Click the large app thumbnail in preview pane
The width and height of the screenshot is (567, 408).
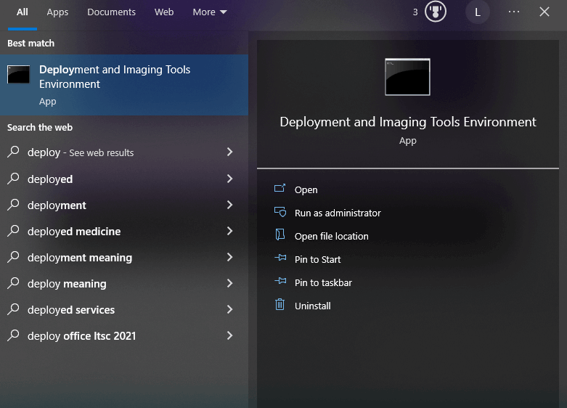(x=407, y=77)
